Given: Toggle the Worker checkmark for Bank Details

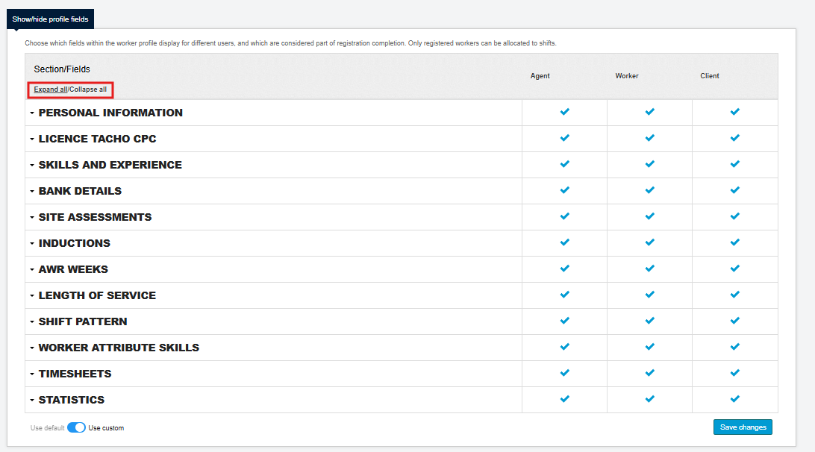Looking at the screenshot, I should pyautogui.click(x=649, y=190).
